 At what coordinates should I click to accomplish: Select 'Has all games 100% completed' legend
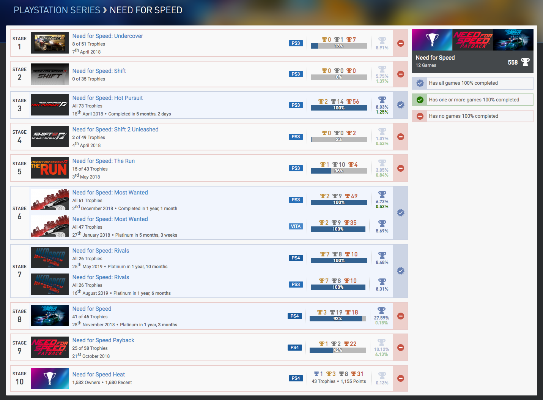click(473, 83)
